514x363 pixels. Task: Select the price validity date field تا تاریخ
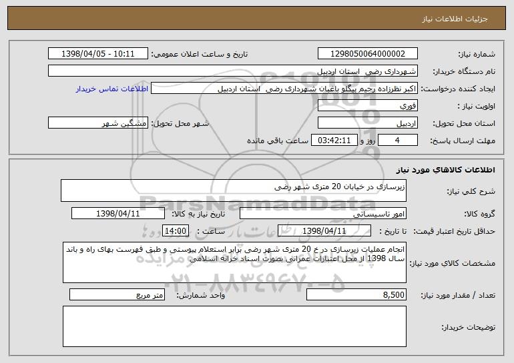pos(324,231)
